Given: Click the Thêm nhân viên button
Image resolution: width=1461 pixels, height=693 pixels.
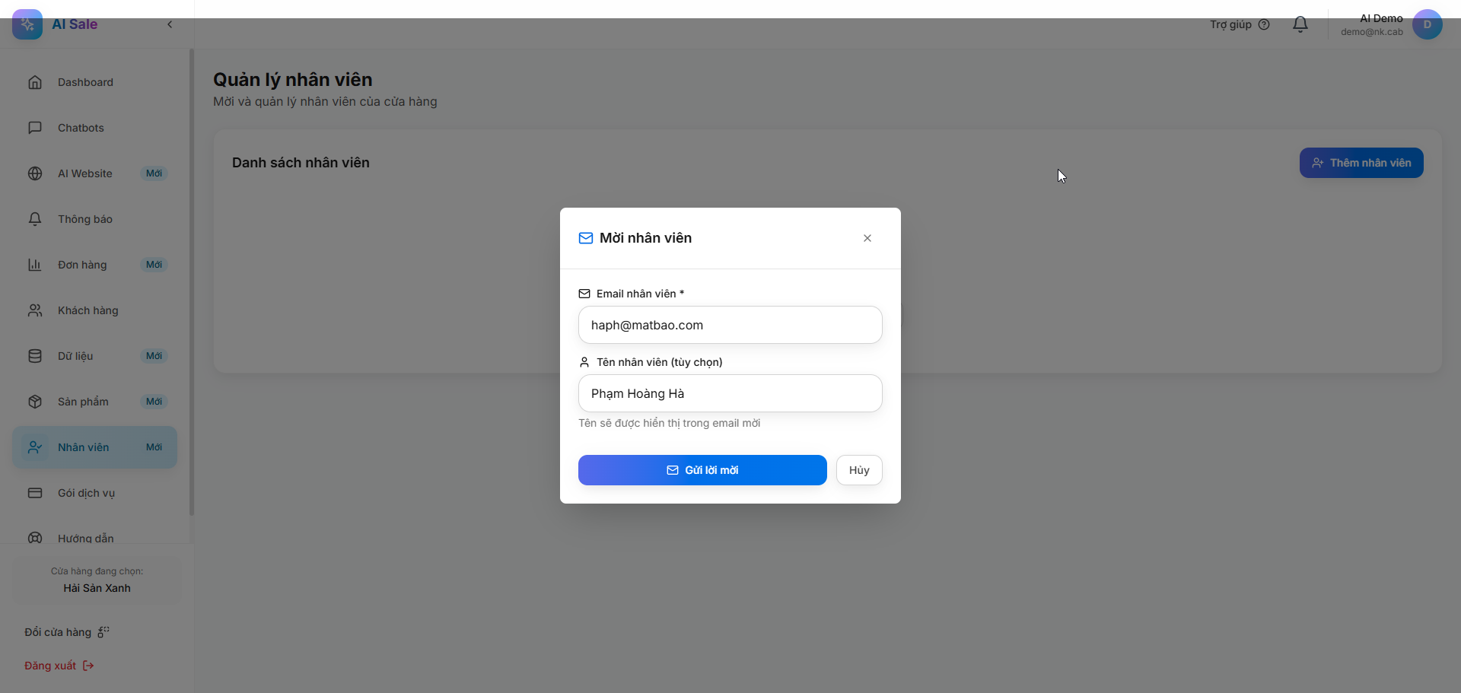Looking at the screenshot, I should click(x=1361, y=163).
